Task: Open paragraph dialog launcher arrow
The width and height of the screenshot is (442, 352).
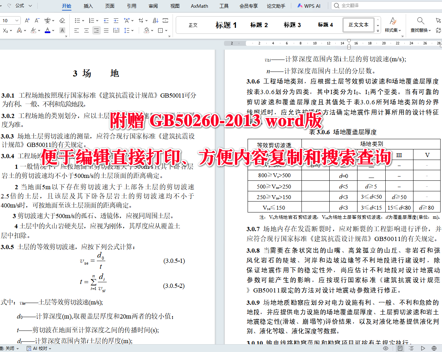Action: (169, 36)
